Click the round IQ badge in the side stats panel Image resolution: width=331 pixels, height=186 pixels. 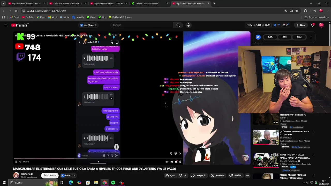(258, 37)
